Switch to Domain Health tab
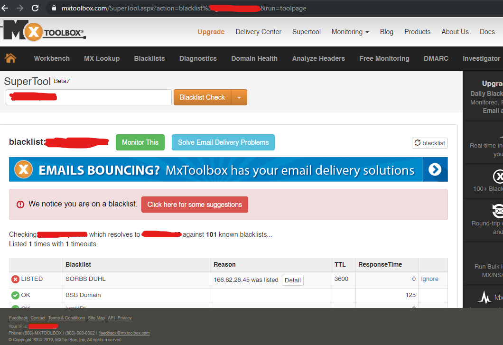 254,58
